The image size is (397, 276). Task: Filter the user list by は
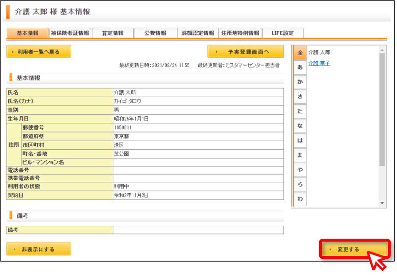coord(300,141)
